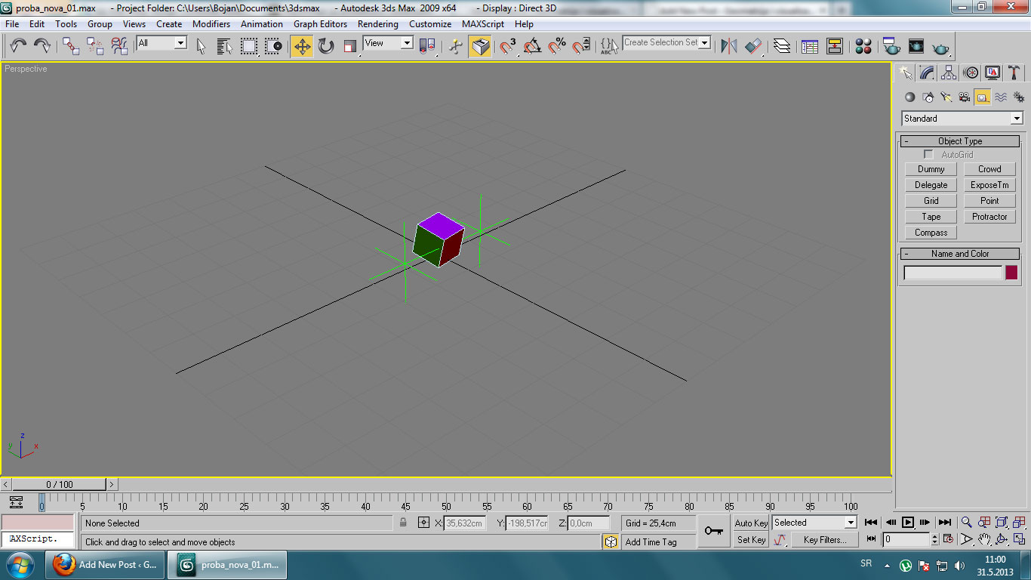Open the Rendering menu
This screenshot has height=580, width=1031.
tap(377, 24)
